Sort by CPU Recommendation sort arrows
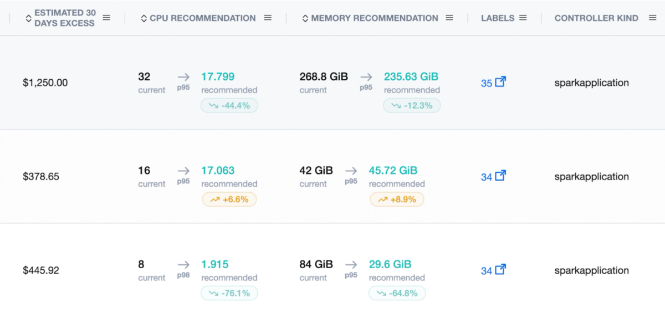665x313 pixels. [x=144, y=18]
